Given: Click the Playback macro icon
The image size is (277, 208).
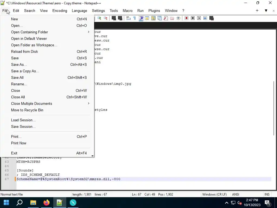Looking at the screenshot, I should pos(199,18).
